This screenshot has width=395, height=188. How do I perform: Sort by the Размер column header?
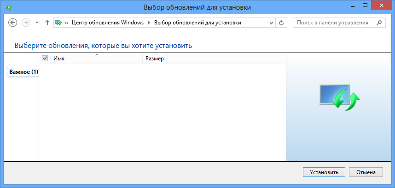click(x=154, y=59)
